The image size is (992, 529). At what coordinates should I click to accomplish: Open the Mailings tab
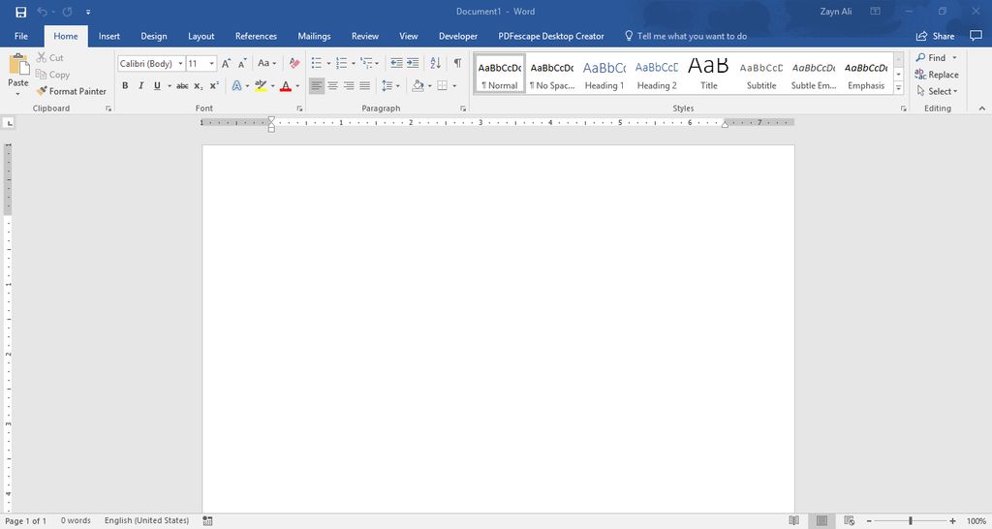315,36
